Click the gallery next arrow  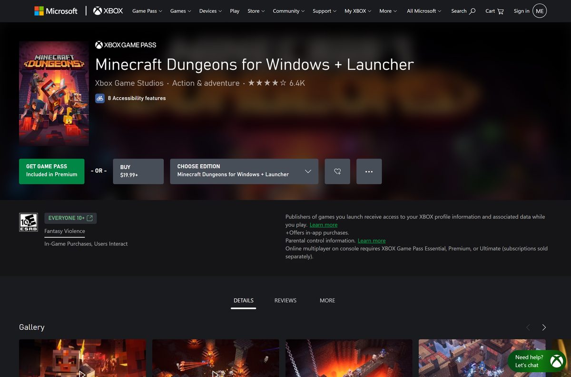544,327
